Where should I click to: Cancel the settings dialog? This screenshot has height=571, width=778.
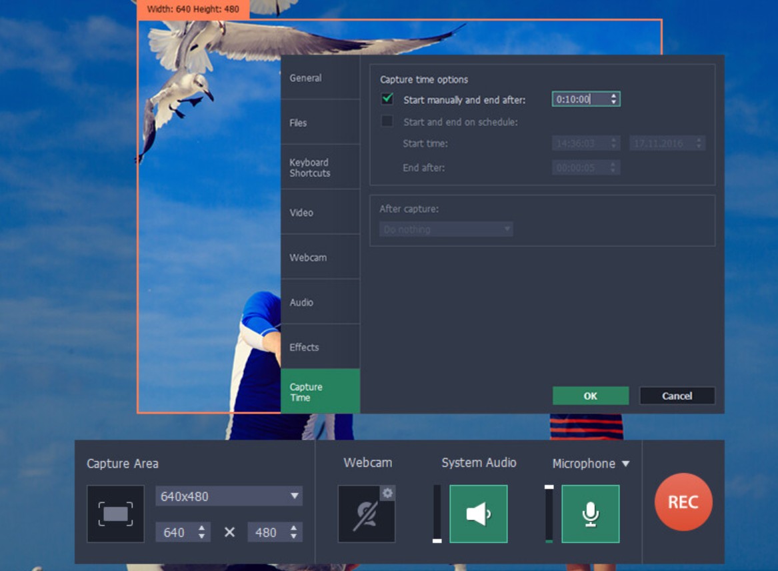tap(677, 396)
